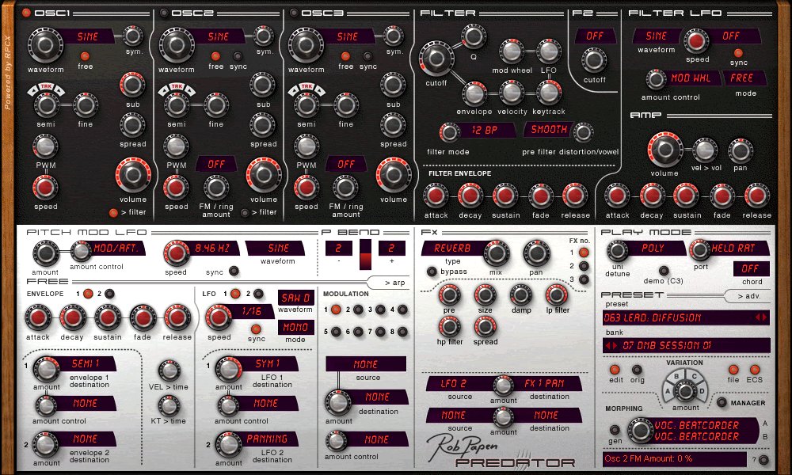Image resolution: width=792 pixels, height=475 pixels.
Task: Click the FX mix knob
Action: (497, 253)
